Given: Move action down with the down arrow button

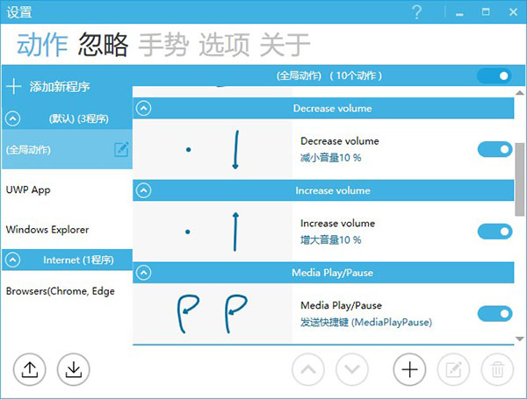Looking at the screenshot, I should 352,369.
